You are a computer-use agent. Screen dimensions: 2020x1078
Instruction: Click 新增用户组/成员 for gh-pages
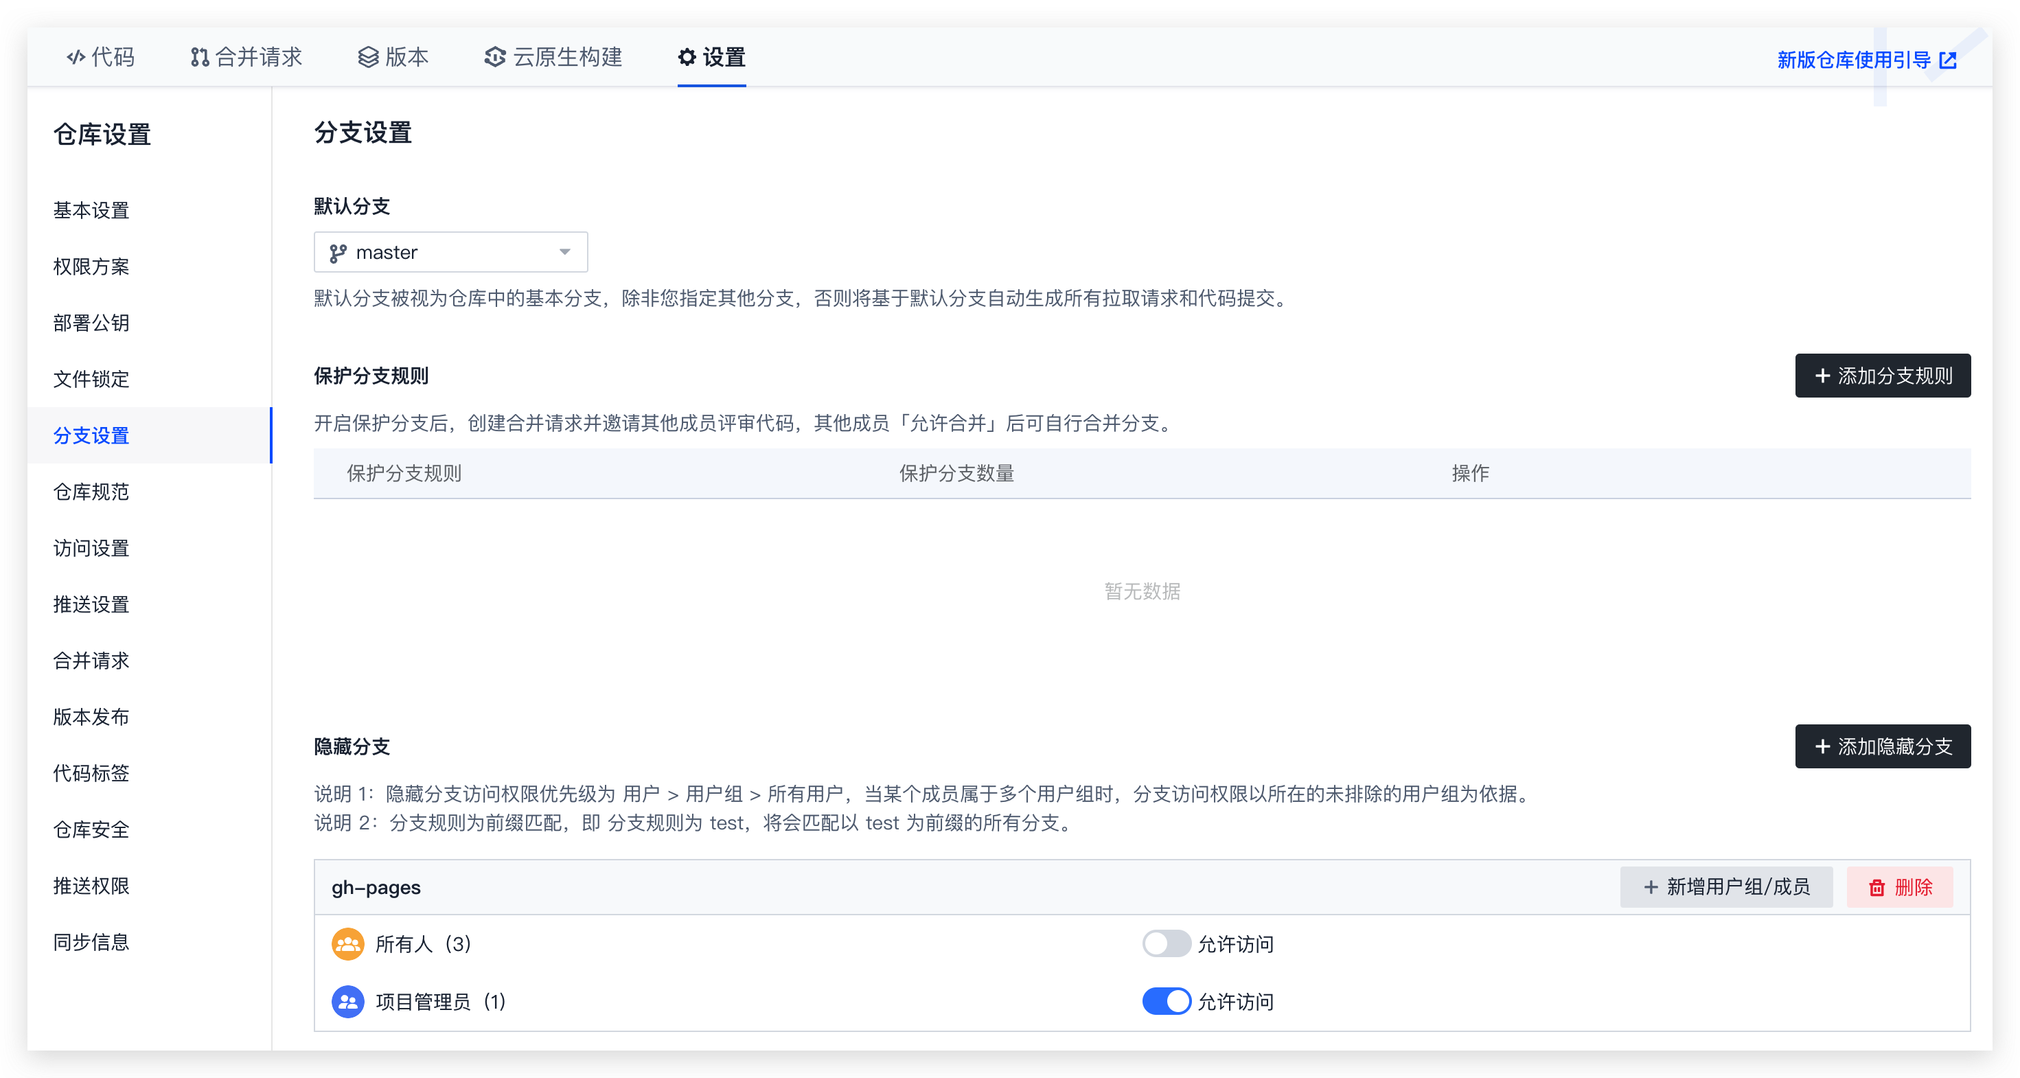(1726, 888)
